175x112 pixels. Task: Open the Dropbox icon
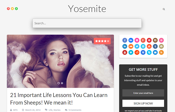coord(143,53)
